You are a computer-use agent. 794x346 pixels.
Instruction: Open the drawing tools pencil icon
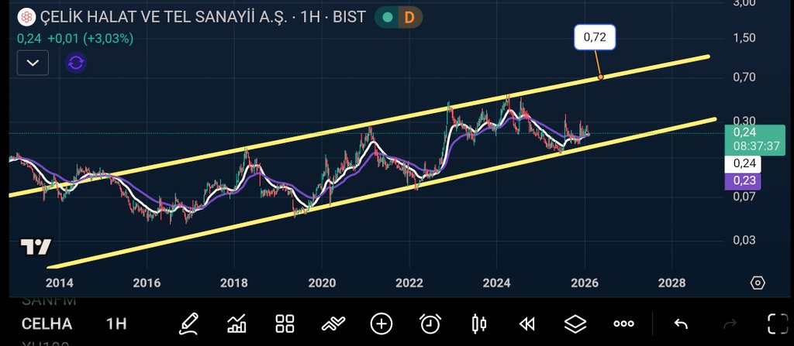[188, 324]
